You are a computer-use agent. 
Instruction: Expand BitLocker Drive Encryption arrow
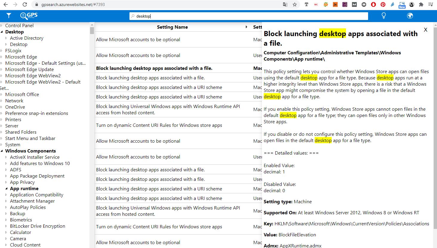[6, 226]
